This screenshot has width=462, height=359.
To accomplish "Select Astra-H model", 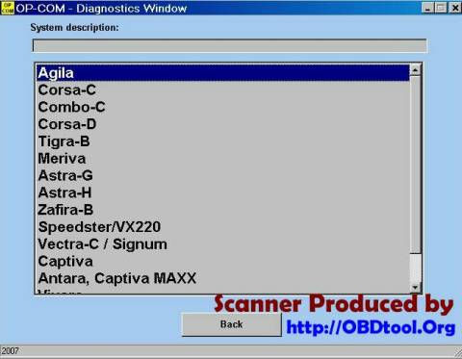I will [x=223, y=192].
